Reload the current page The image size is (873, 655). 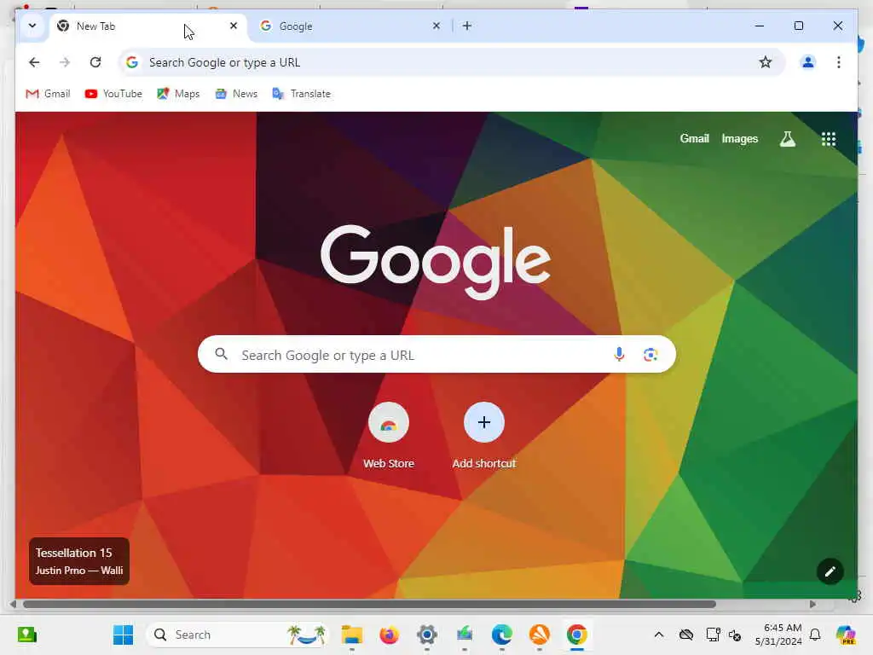click(x=95, y=62)
